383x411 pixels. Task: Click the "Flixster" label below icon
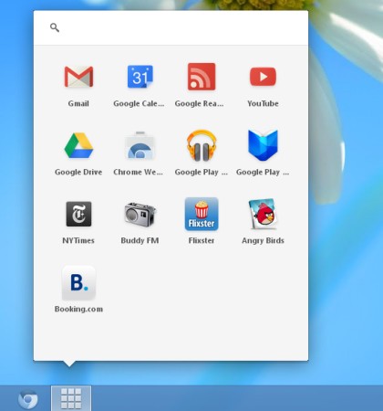point(202,240)
